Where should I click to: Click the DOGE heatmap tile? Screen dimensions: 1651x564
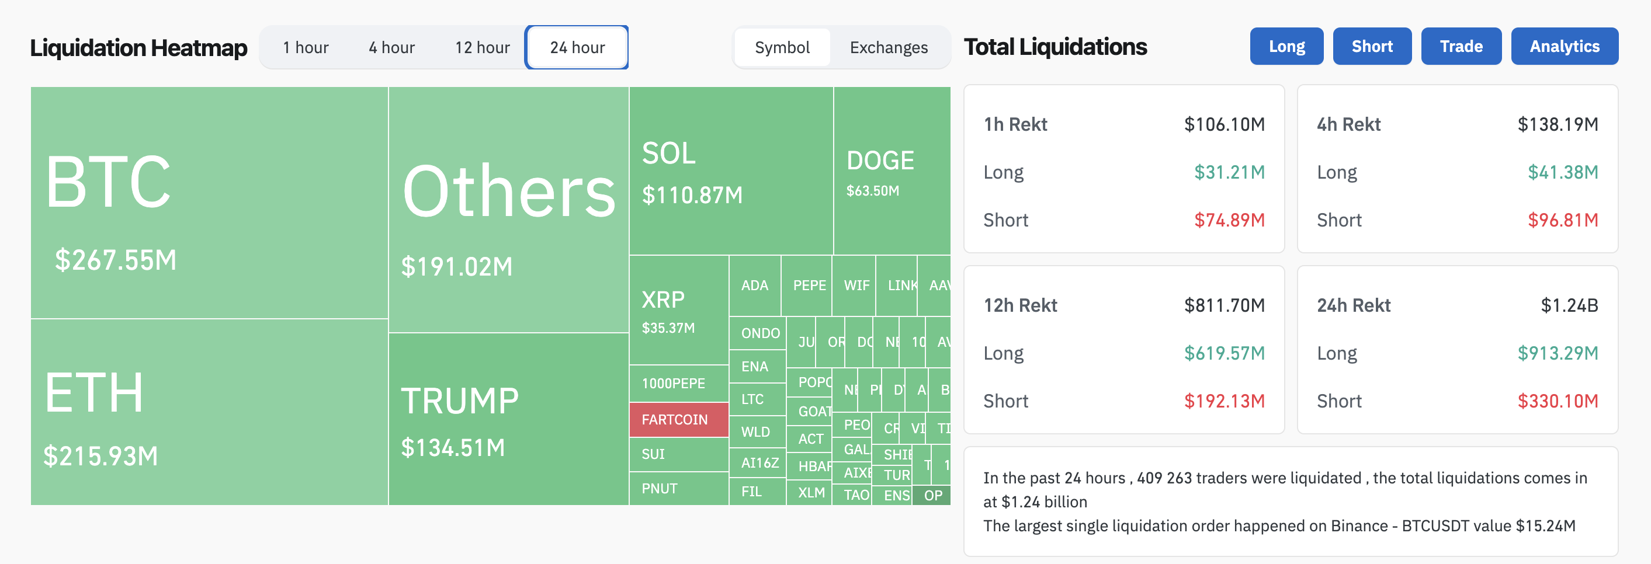(892, 171)
